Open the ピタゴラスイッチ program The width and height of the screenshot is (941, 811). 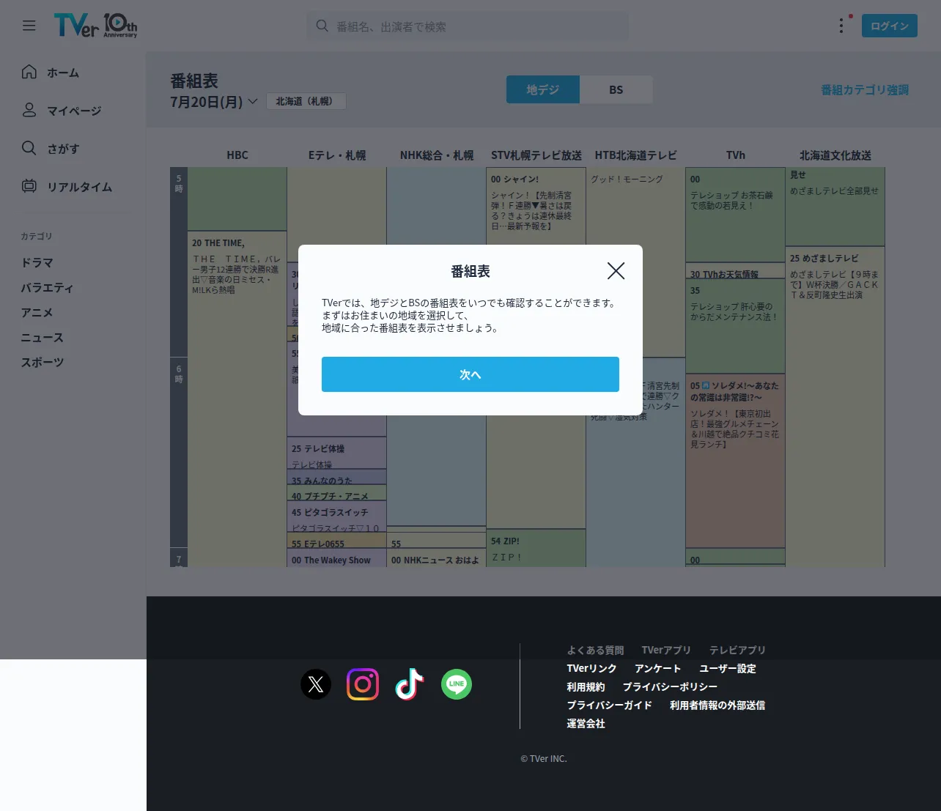point(337,516)
